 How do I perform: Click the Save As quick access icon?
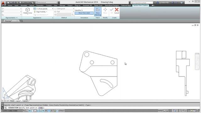17,3
